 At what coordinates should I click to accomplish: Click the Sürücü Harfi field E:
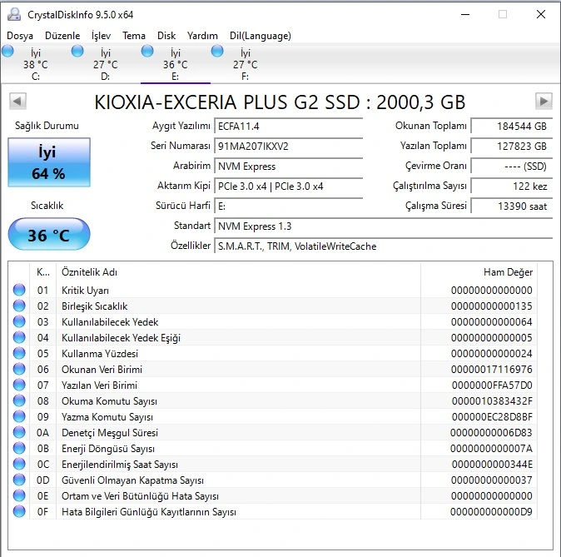click(288, 206)
